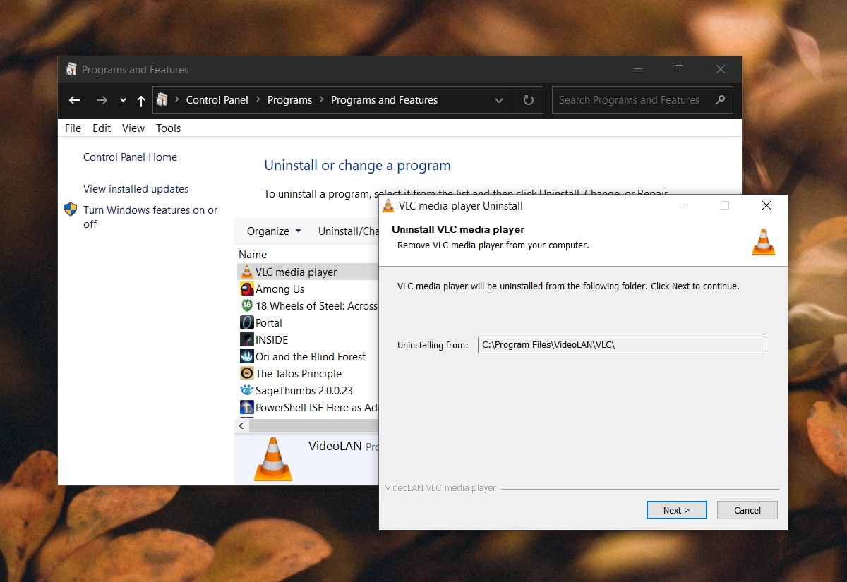
Task: Click the address bar Control Panel icon
Action: click(x=162, y=100)
